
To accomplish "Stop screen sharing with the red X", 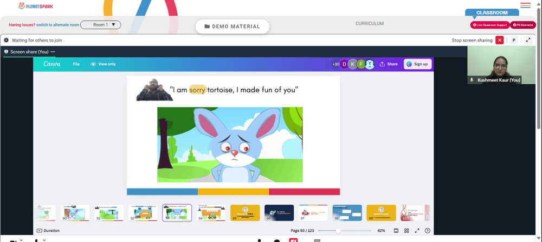I will [x=499, y=40].
